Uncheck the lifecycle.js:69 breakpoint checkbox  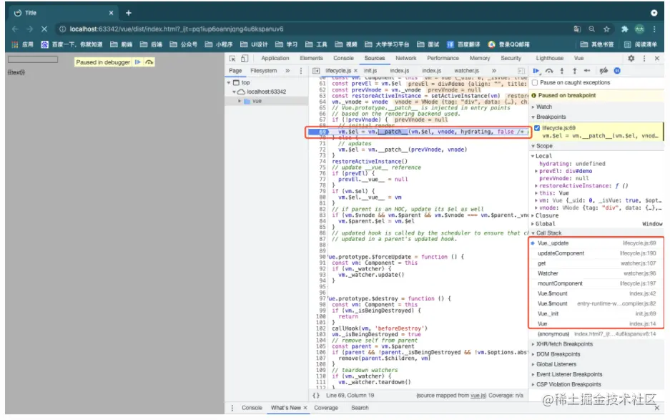coord(537,128)
